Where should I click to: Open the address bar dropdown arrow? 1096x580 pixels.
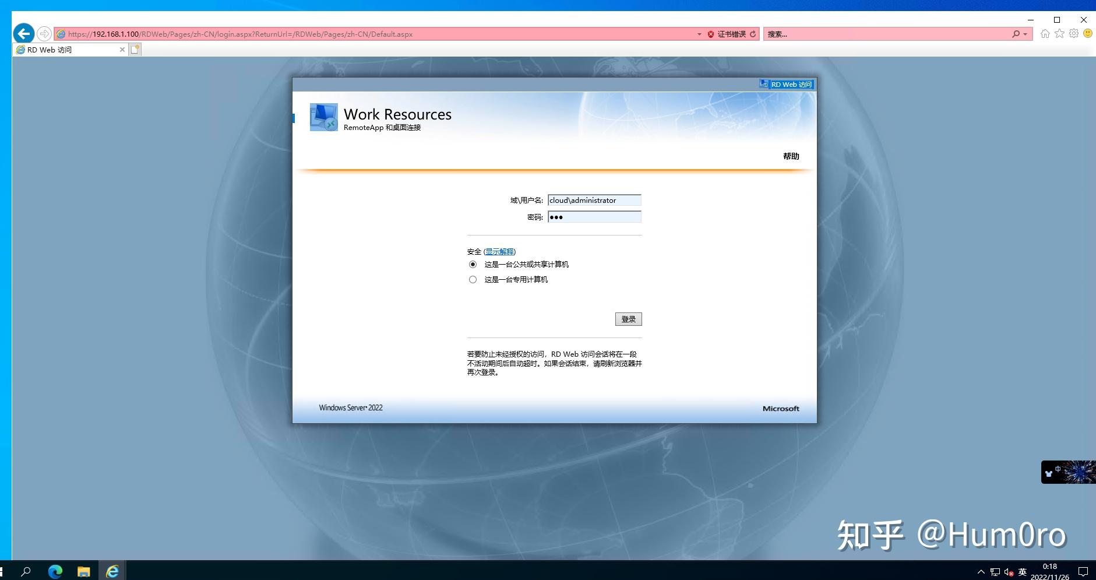coord(699,34)
